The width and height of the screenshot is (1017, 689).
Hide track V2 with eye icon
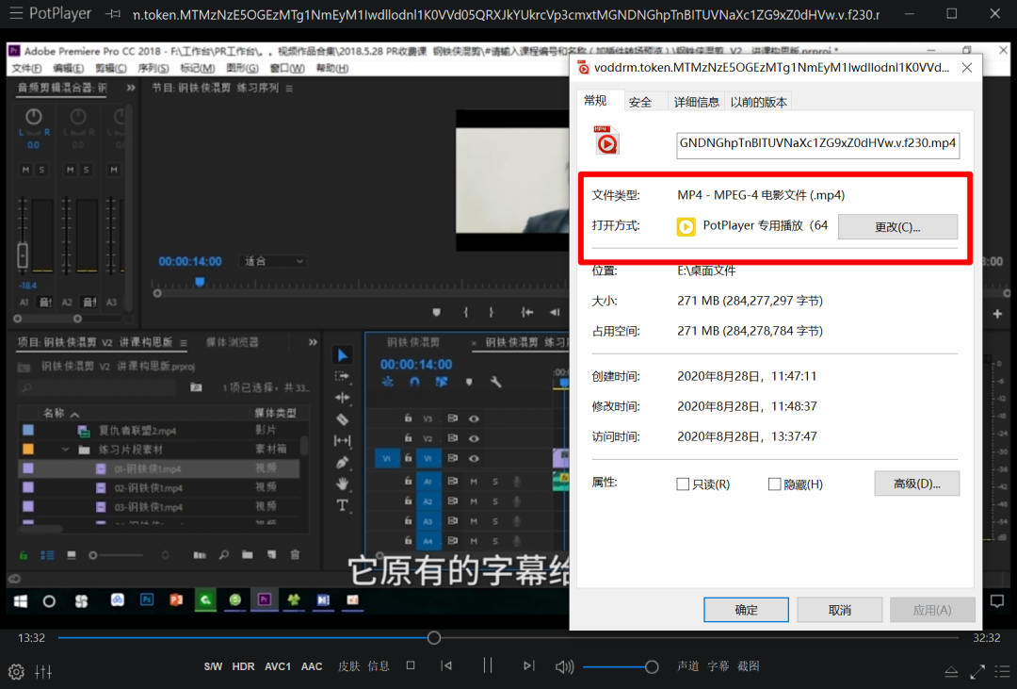[x=474, y=438]
